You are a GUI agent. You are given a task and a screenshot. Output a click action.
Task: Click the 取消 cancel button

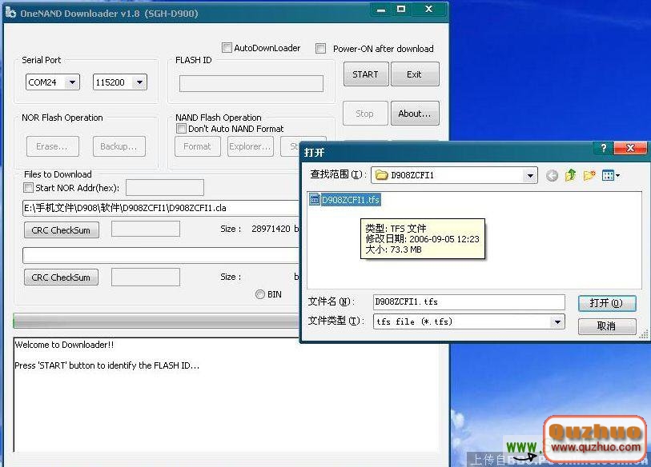(x=607, y=326)
